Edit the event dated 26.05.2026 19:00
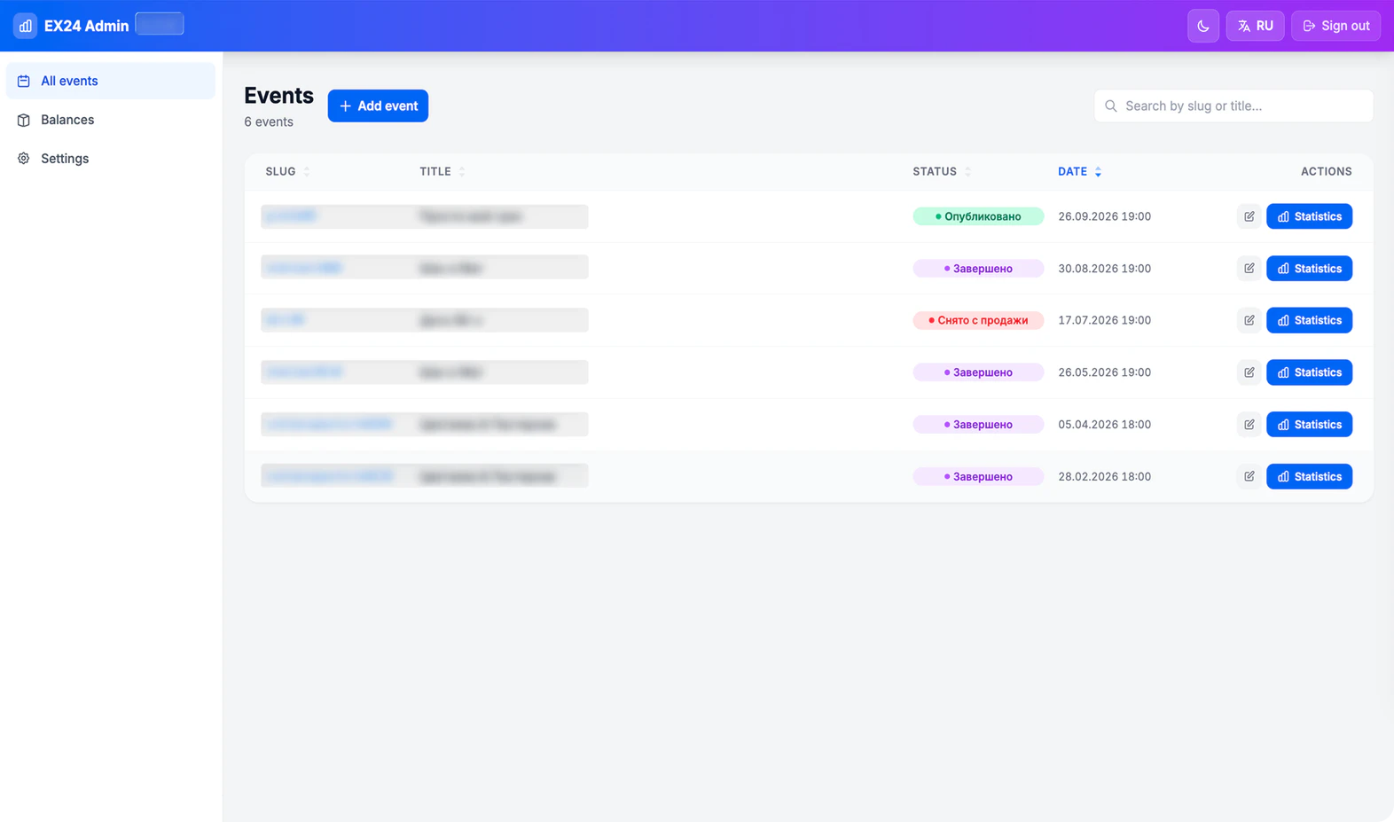The height and width of the screenshot is (822, 1394). 1249,372
